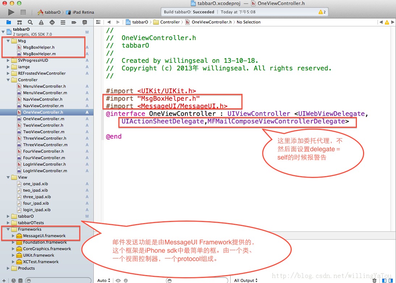Click the Build tabbarO: Succeeded status text
Viewport: 396px width, 283px height.
point(189,12)
